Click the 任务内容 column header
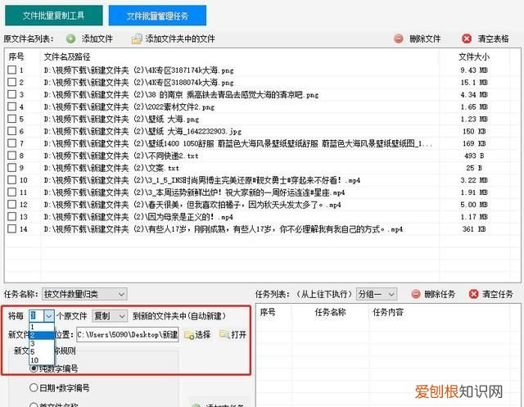 tap(388, 312)
